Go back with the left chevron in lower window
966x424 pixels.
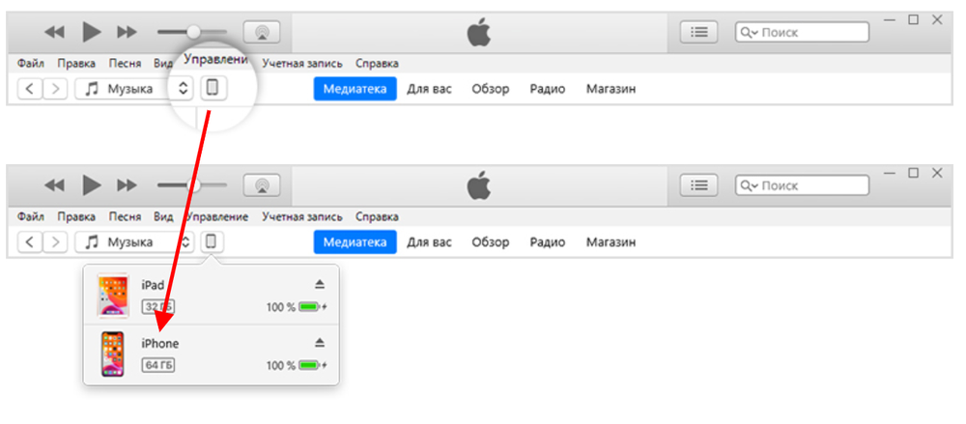click(x=30, y=242)
